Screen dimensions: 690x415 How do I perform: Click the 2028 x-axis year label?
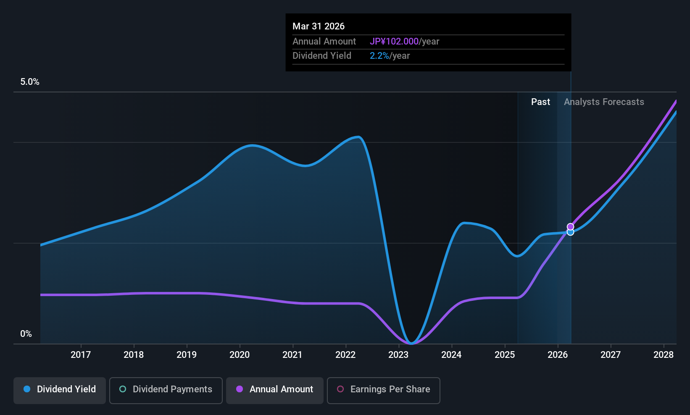pos(664,355)
